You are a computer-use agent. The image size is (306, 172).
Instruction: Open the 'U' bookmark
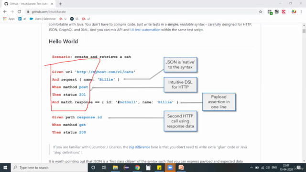click(63, 19)
